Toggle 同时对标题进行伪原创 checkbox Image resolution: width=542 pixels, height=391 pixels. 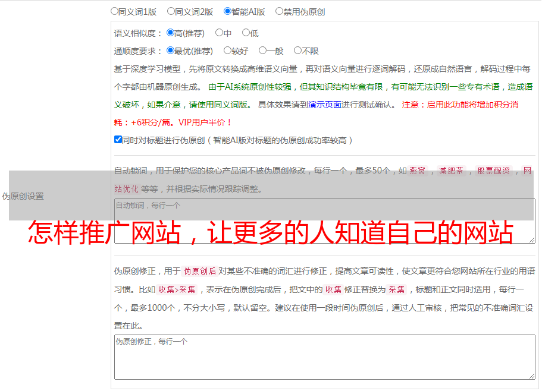click(x=118, y=140)
